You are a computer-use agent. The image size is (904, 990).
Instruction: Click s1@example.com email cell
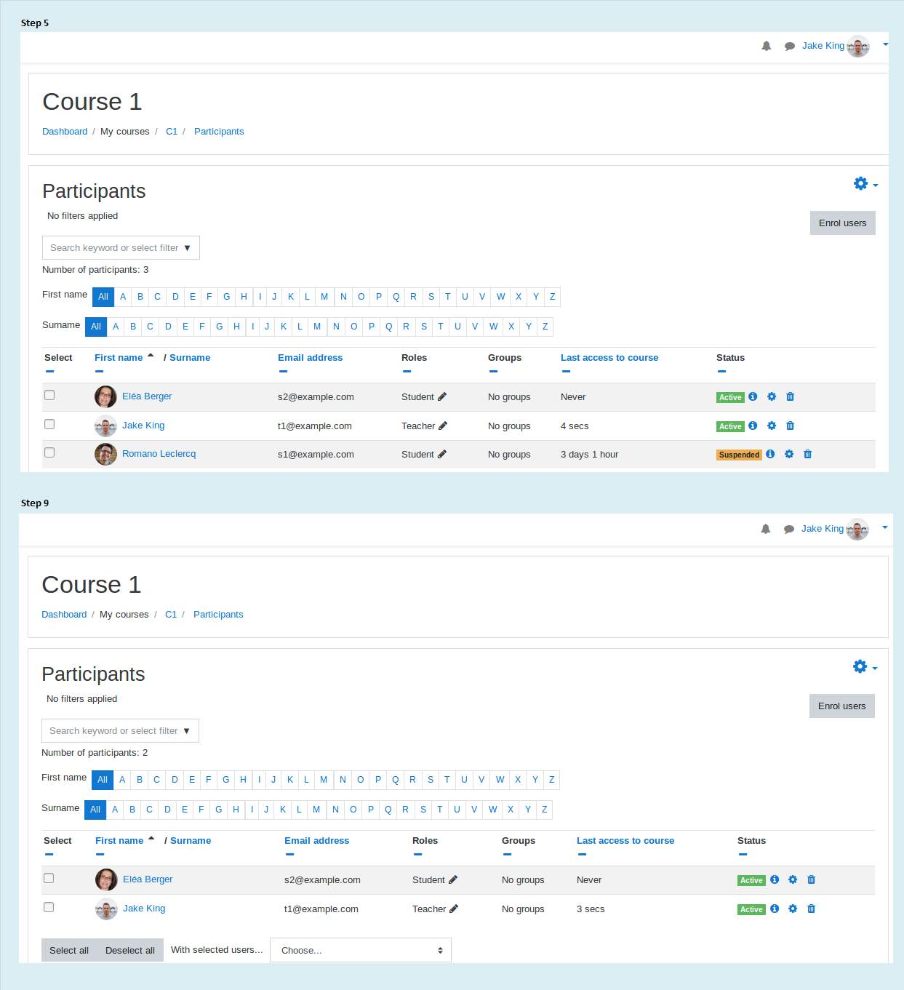pyautogui.click(x=316, y=455)
